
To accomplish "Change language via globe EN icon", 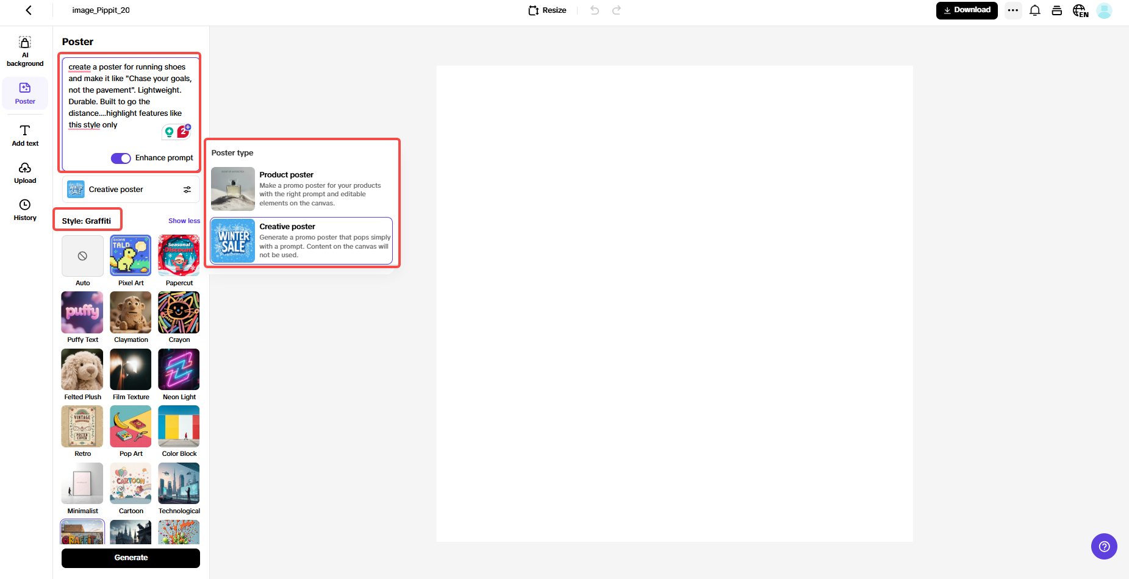I will 1080,11.
